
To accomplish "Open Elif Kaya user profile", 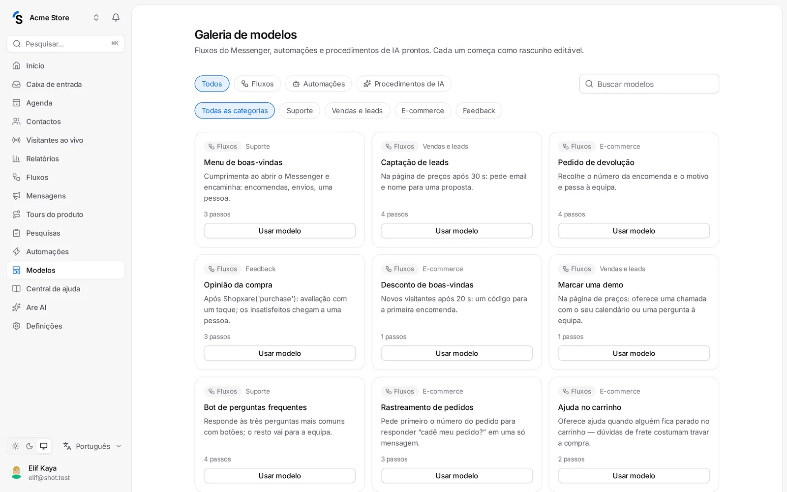I will pos(65,472).
